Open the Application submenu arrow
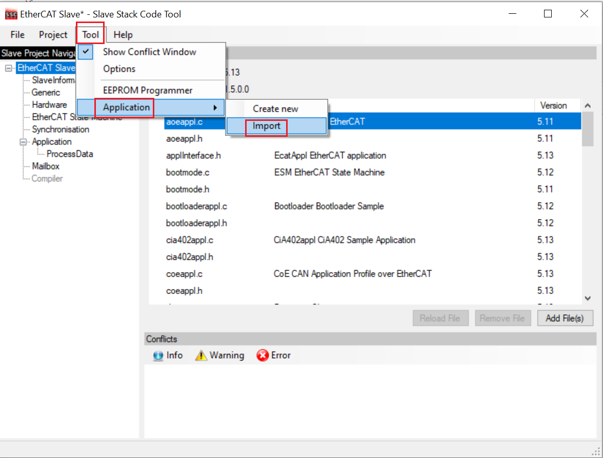Viewport: 603px width, 458px height. coord(216,108)
